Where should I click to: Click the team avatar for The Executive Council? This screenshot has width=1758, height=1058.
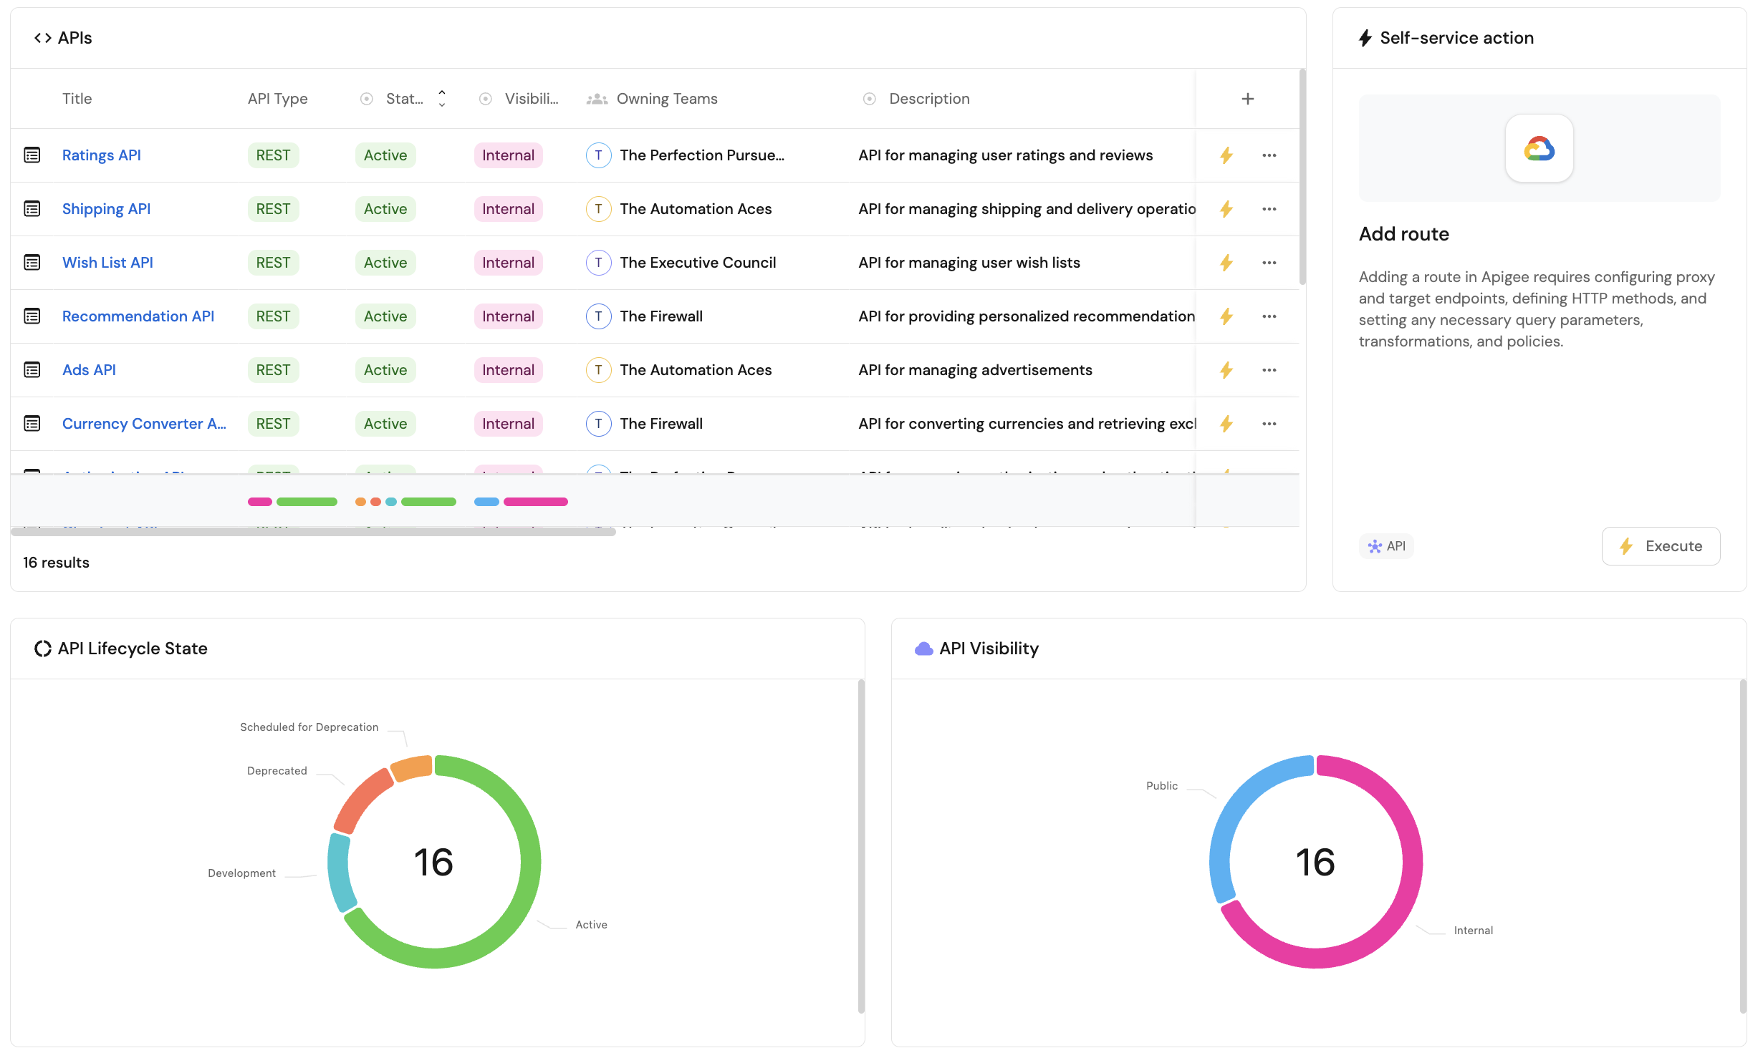pyautogui.click(x=598, y=263)
